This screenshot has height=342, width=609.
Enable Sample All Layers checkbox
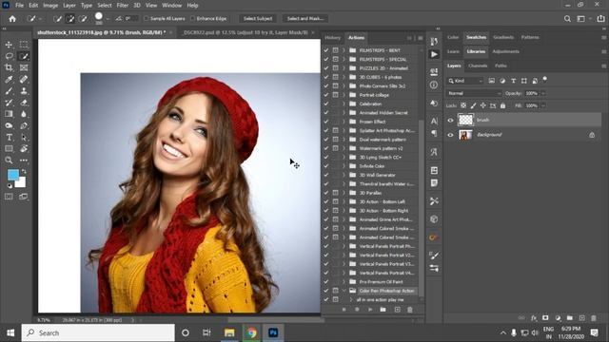146,19
